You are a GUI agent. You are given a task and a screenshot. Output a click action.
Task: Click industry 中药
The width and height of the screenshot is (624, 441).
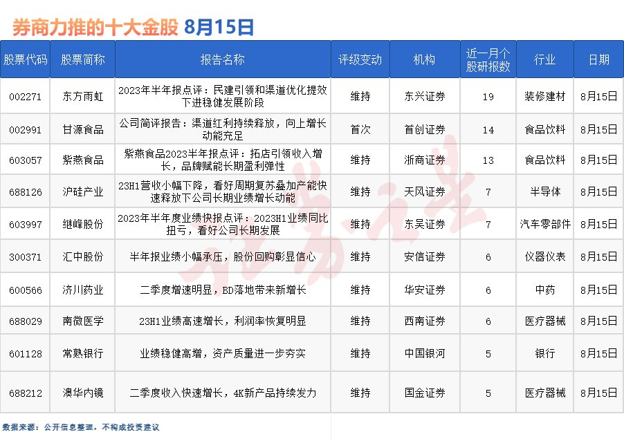point(545,290)
